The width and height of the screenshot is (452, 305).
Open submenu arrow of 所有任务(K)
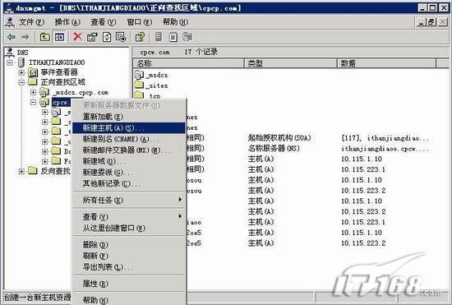pos(180,200)
